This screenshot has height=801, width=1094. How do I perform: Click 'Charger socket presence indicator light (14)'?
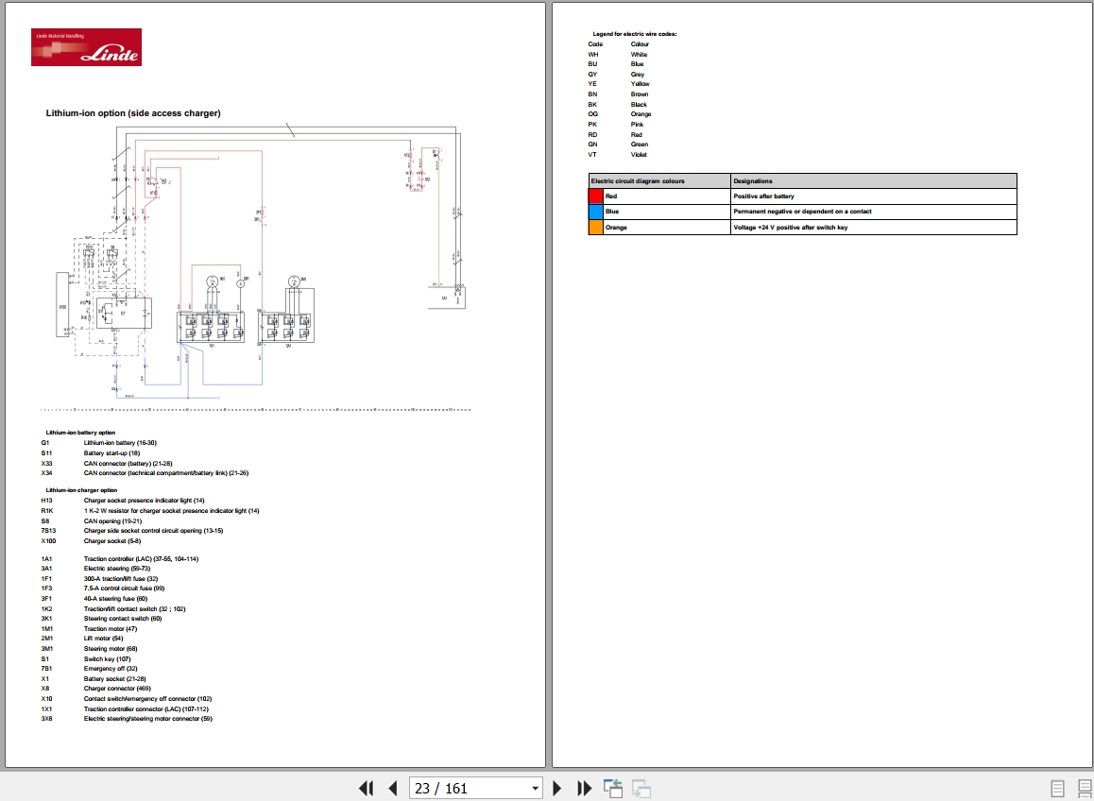click(x=145, y=501)
